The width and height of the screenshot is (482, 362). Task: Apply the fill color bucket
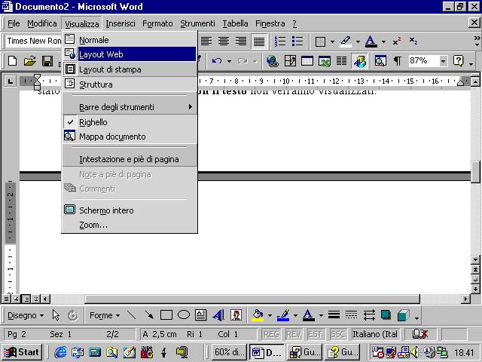pyautogui.click(x=258, y=315)
